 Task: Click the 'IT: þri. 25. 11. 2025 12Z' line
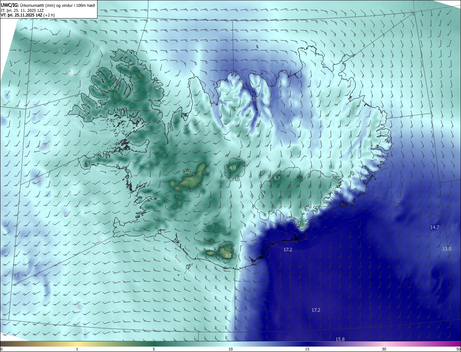pyautogui.click(x=22, y=10)
